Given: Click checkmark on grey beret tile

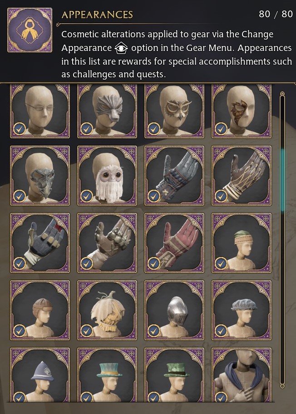Looking at the screenshot, I should coord(221,331).
